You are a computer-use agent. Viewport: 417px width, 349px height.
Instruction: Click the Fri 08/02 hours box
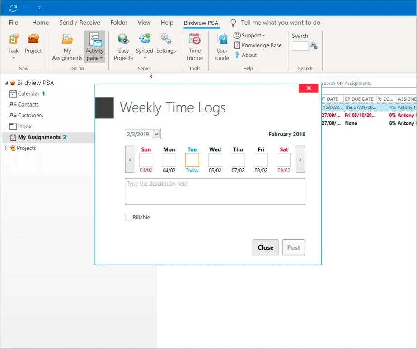(261, 159)
